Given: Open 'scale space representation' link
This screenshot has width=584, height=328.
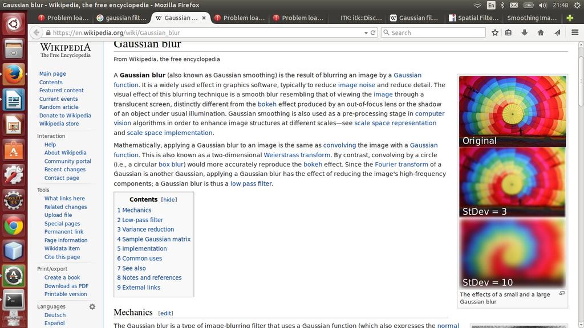Looking at the screenshot, I should (395, 123).
